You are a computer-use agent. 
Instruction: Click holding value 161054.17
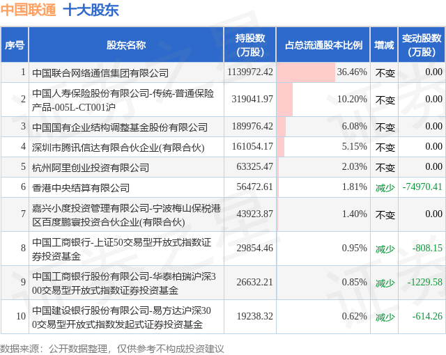pyautogui.click(x=252, y=146)
